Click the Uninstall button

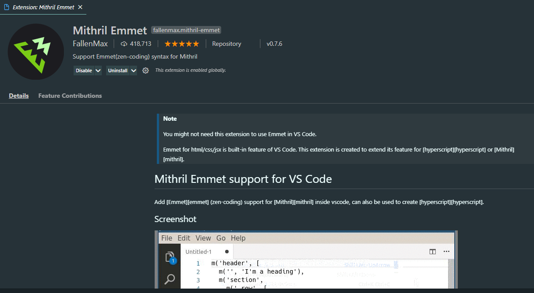(118, 70)
